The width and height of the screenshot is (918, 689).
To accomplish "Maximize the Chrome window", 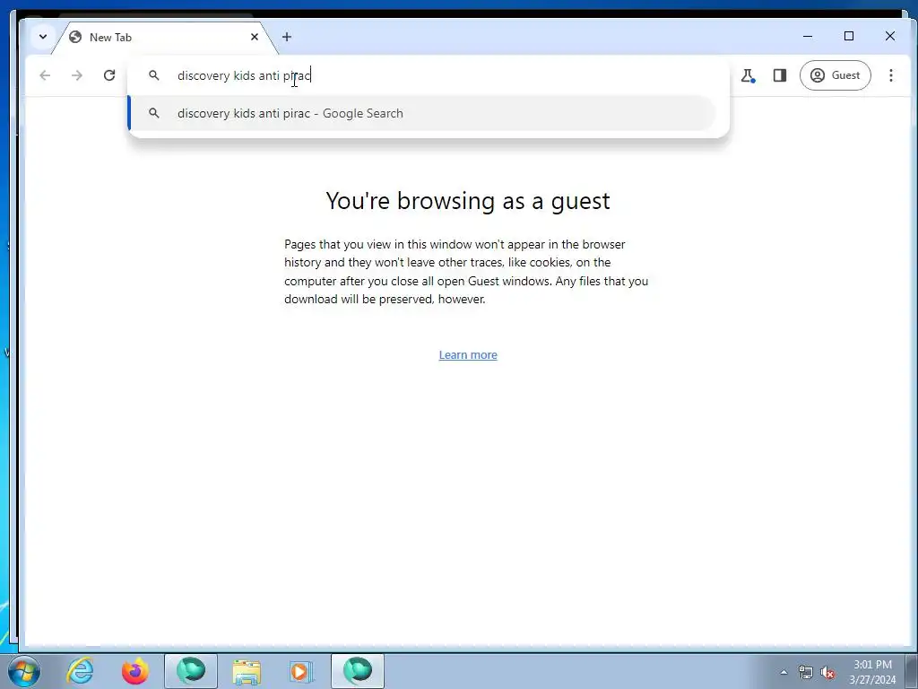I will pyautogui.click(x=849, y=36).
